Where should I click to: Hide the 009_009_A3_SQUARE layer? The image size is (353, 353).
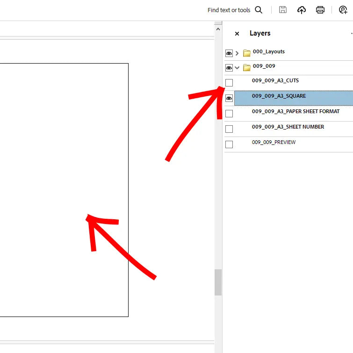[x=229, y=98]
